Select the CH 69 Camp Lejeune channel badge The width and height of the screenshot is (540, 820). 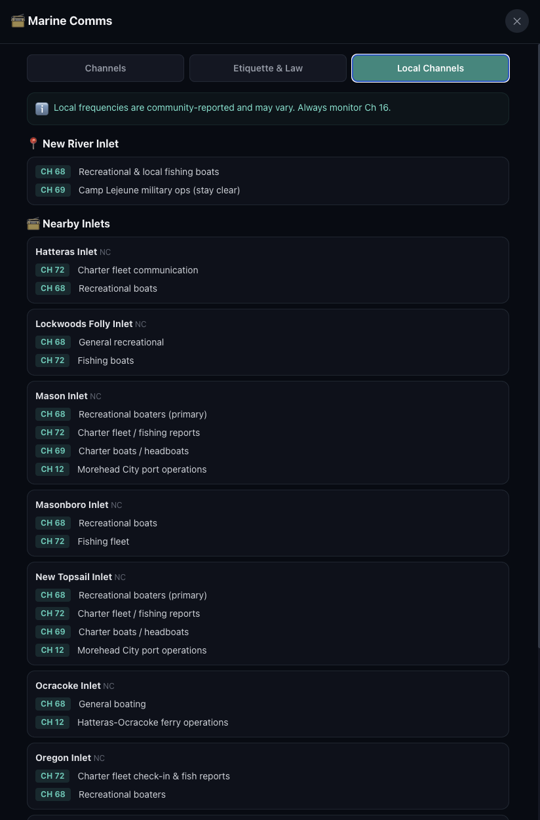[x=52, y=190]
